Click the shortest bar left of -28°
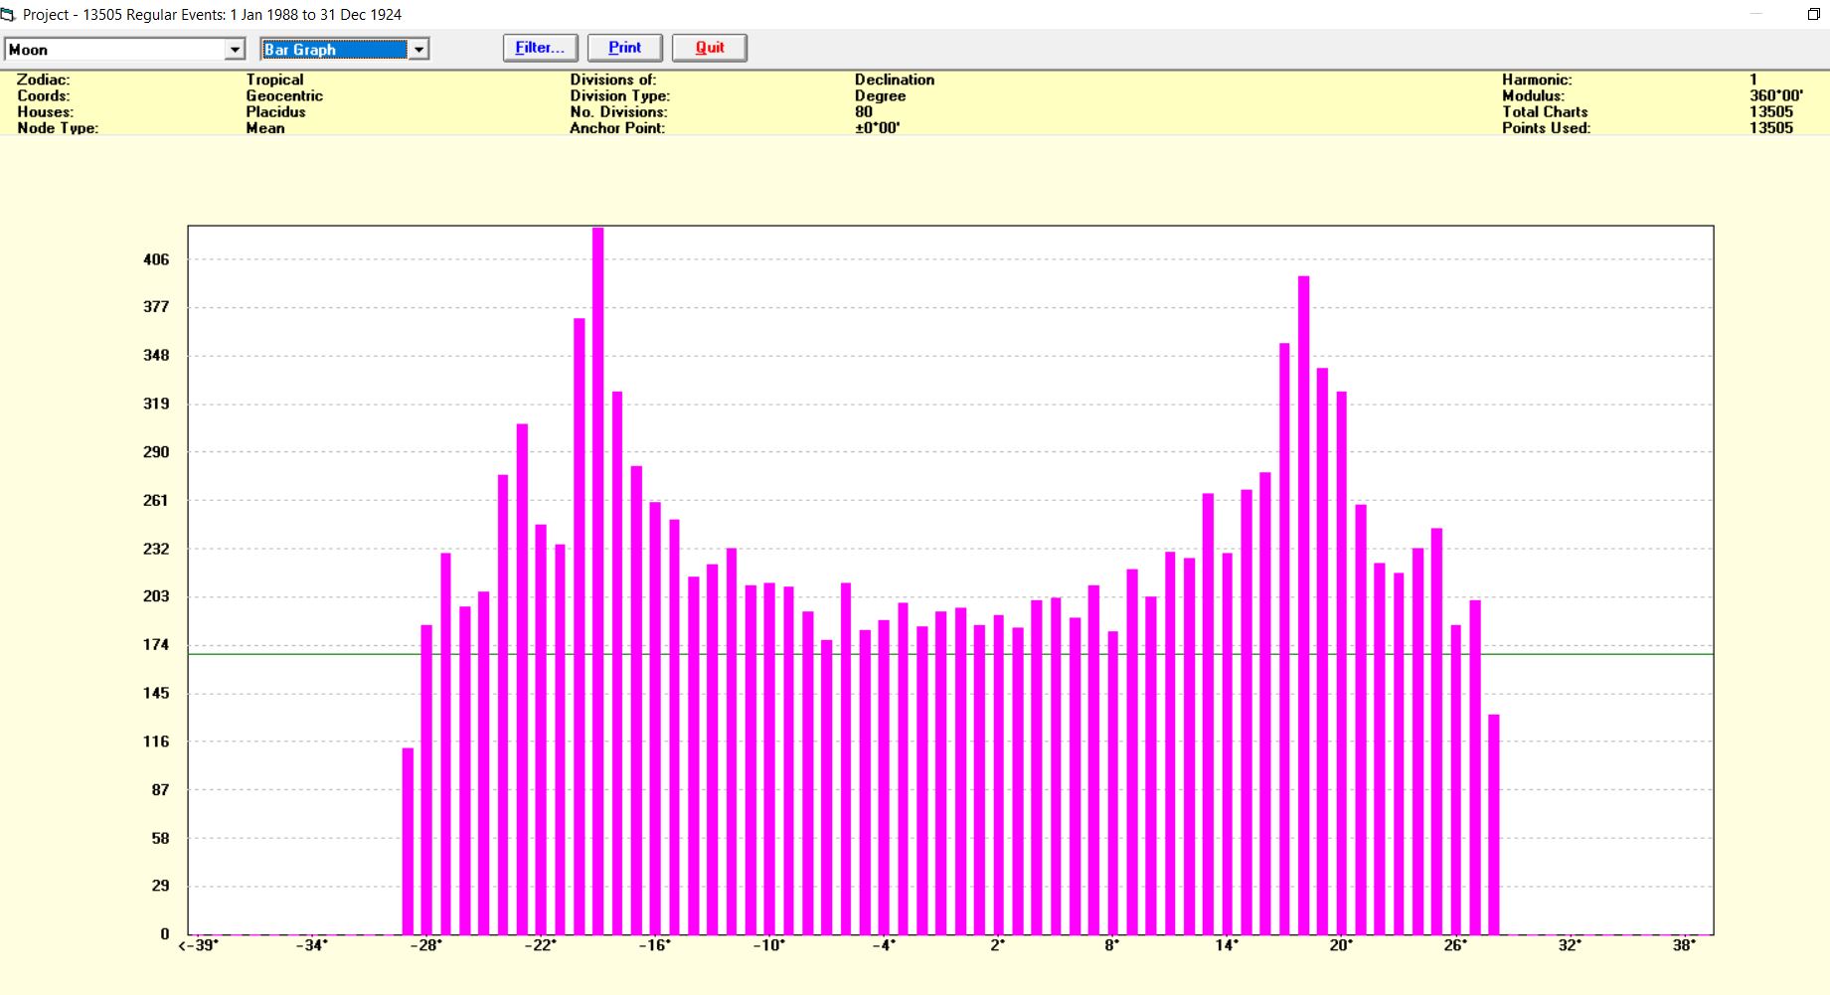The image size is (1830, 995). tap(408, 841)
